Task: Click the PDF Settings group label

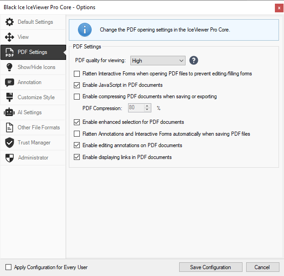Action: pos(87,47)
